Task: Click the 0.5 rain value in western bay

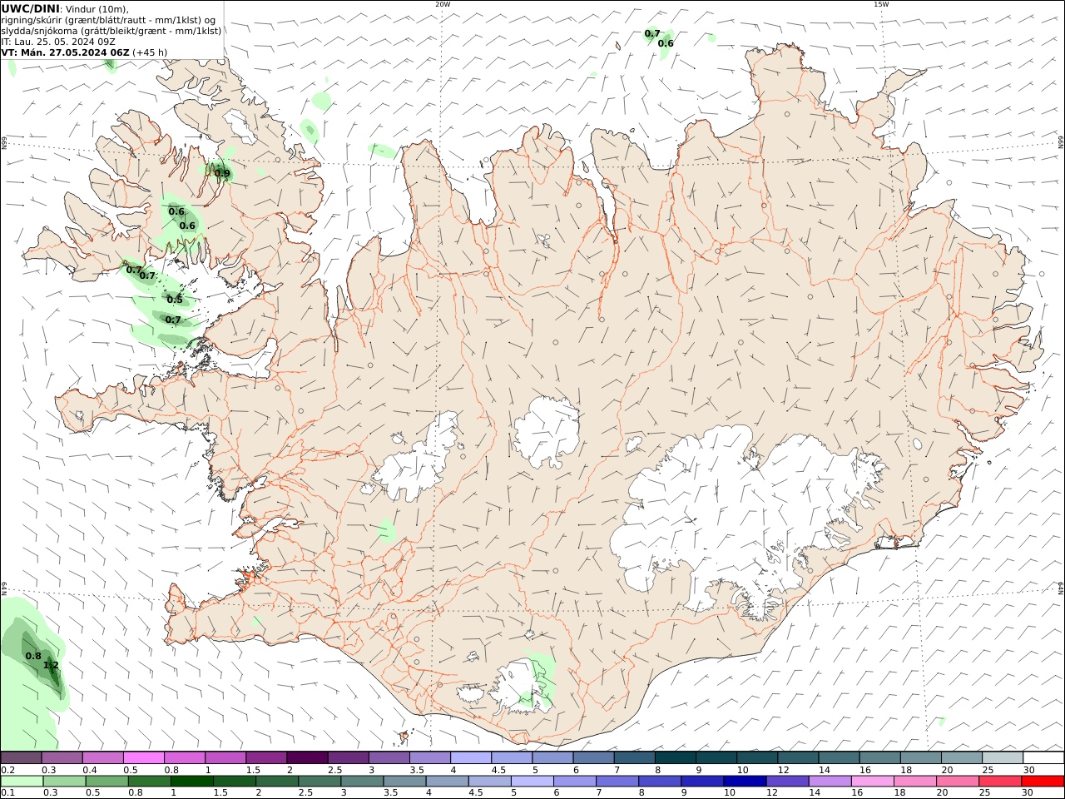Action: (x=174, y=300)
